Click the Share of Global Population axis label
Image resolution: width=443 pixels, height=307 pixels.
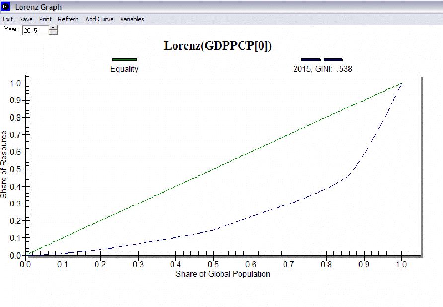tap(222, 274)
